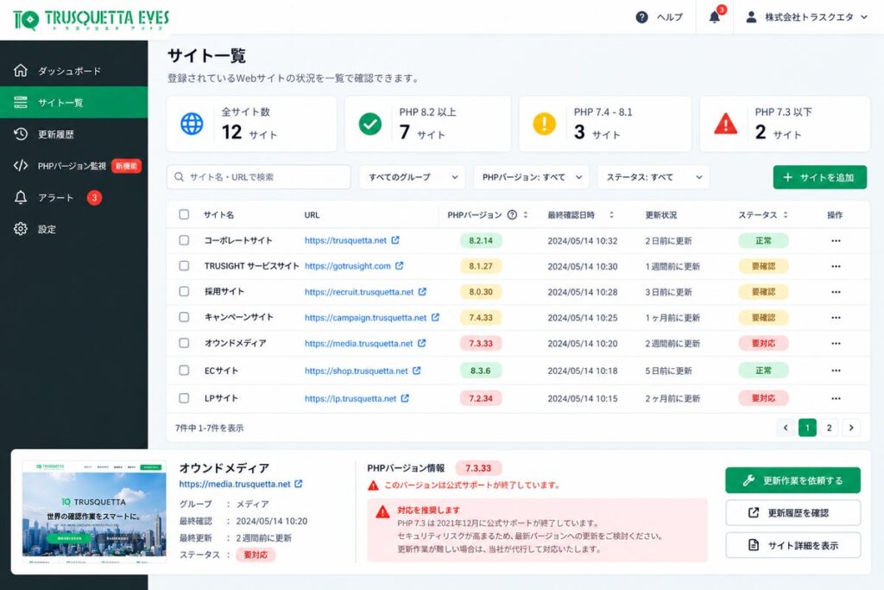Check the TRUSIGHT サービスサイト row checkbox
The image size is (884, 590).
(x=184, y=266)
